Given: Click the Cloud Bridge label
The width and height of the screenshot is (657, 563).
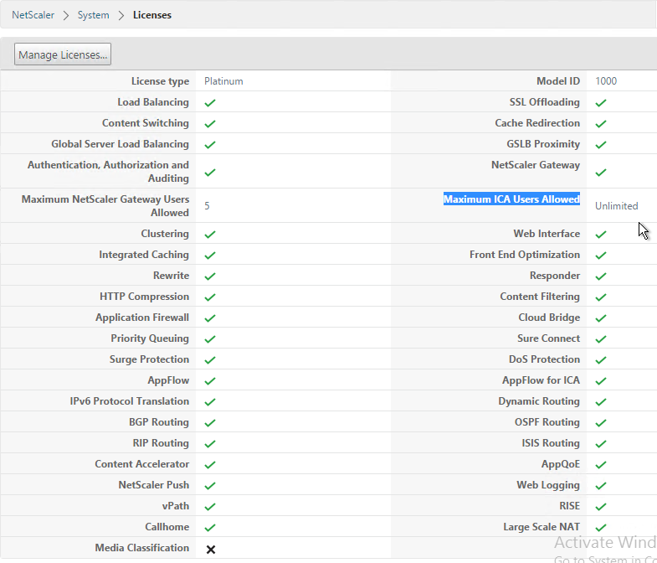Looking at the screenshot, I should (x=549, y=318).
